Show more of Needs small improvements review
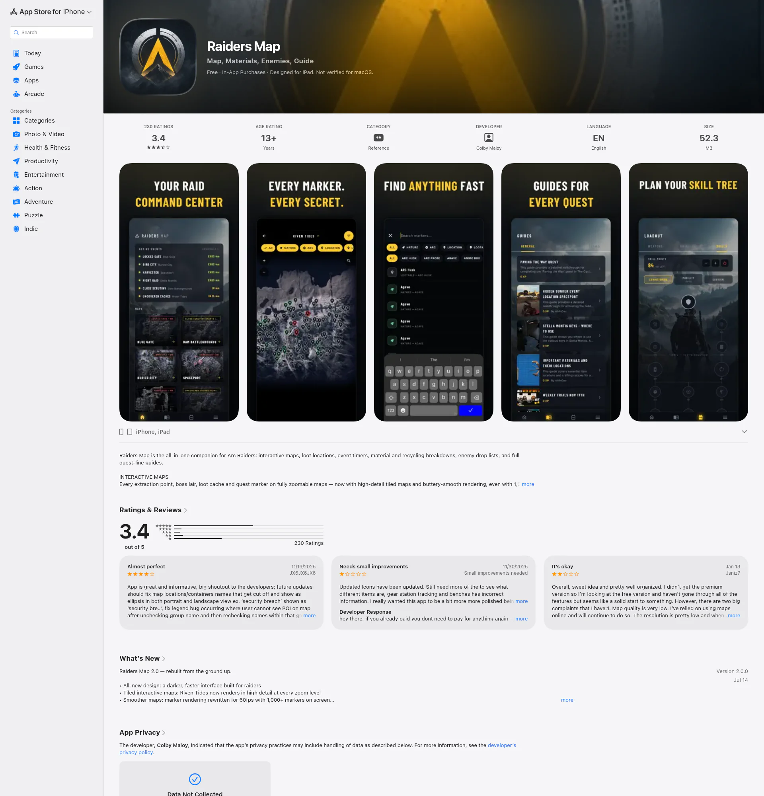This screenshot has width=764, height=796. [521, 601]
